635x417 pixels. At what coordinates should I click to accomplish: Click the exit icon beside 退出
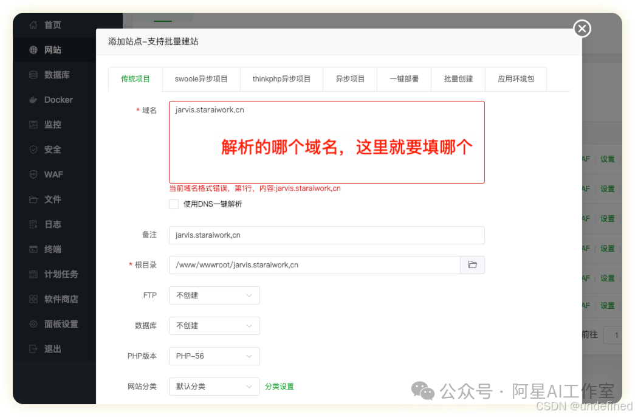pos(33,349)
